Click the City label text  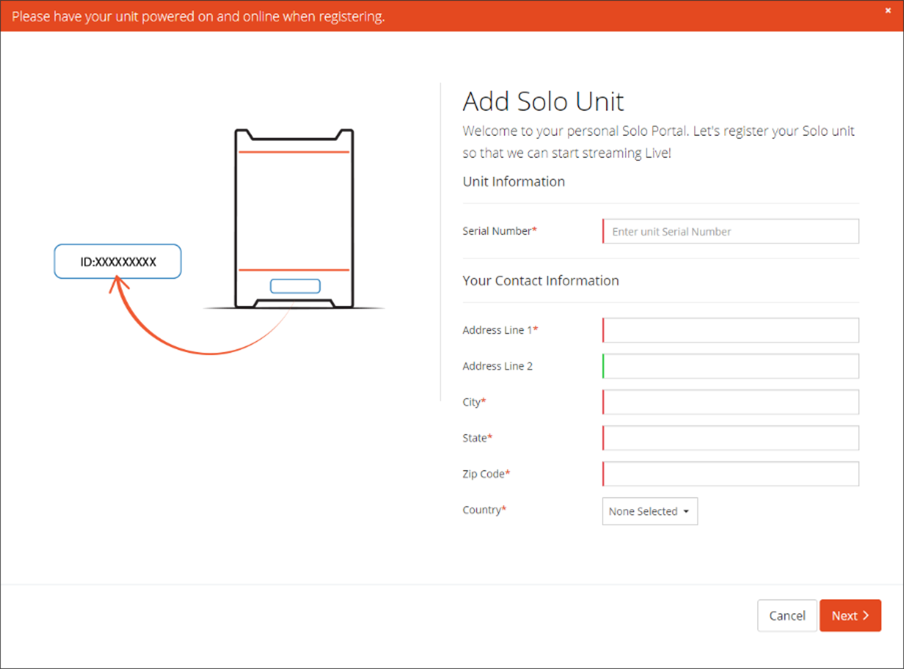point(474,402)
